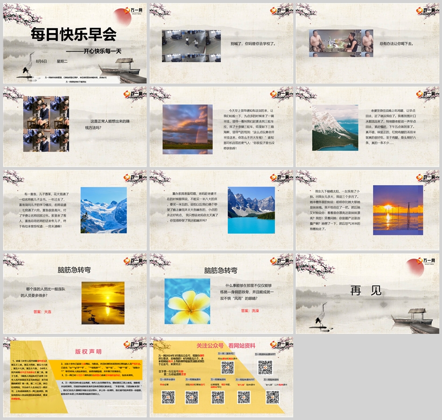
Task: Click 脑筋急转弯 heading above golden sunset photo
Action: pyautogui.click(x=74, y=270)
